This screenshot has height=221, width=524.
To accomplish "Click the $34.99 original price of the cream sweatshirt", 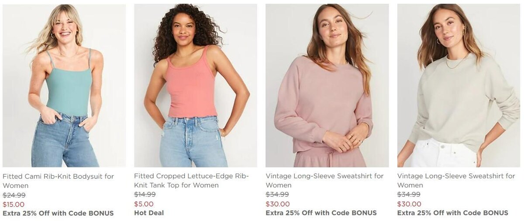I will (x=409, y=194).
